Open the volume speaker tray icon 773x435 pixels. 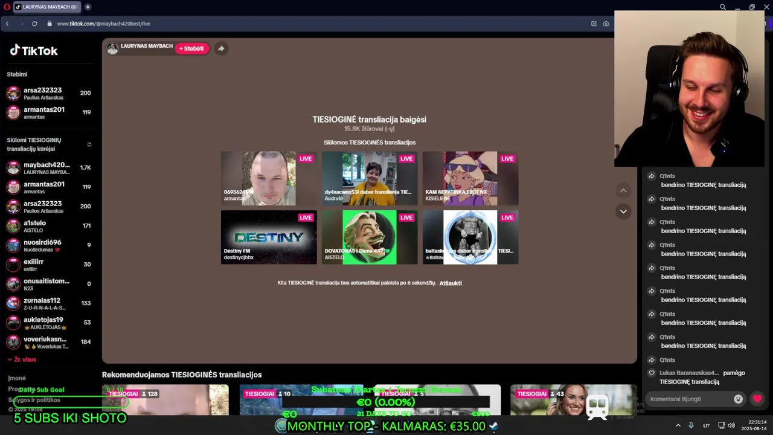pos(732,426)
